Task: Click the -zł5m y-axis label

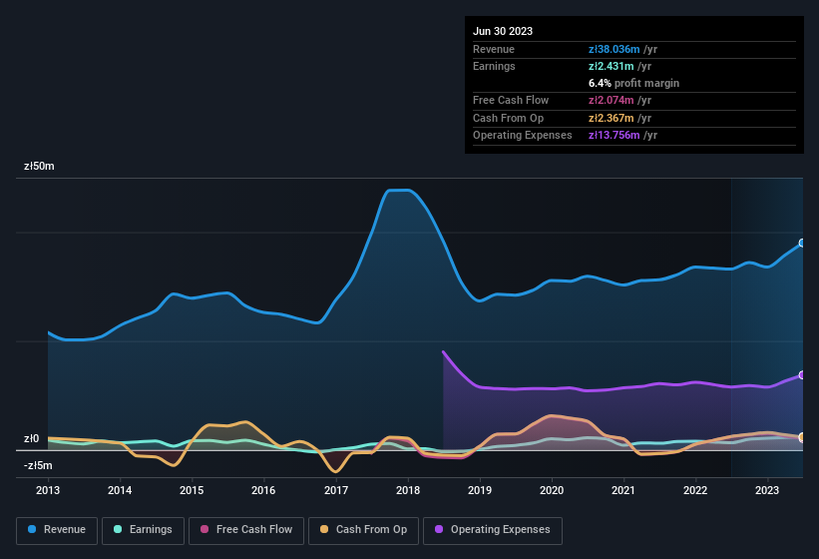Action: 38,465
